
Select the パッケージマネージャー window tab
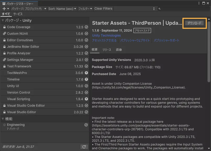pos(19,4)
